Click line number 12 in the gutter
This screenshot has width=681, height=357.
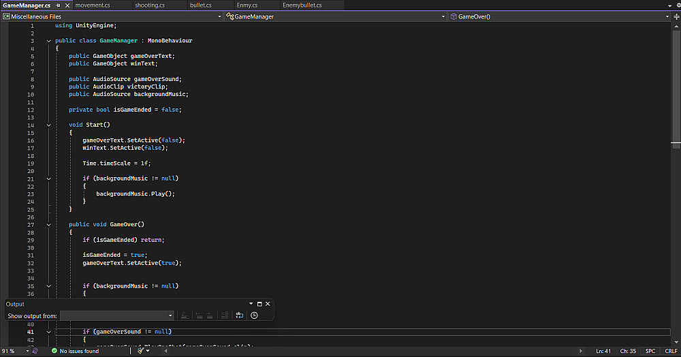click(31, 110)
